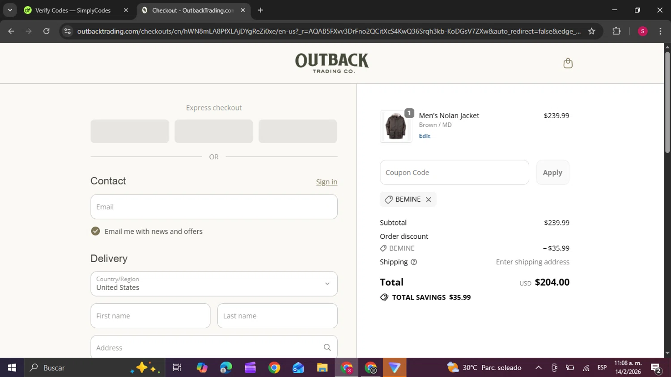
Task: Open Windows notification center icon
Action: coord(656,368)
